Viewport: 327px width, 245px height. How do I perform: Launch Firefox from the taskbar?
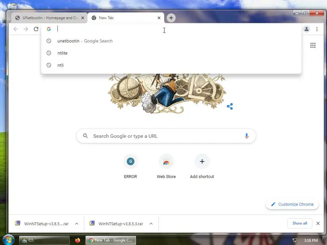(78, 240)
